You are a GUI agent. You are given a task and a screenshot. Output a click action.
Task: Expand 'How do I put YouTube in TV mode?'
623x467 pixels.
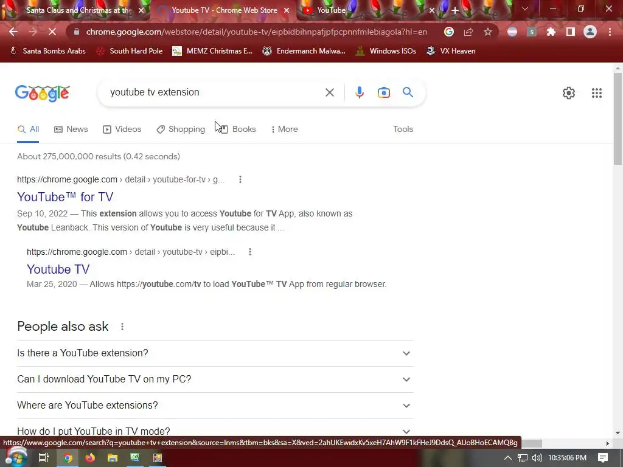click(215, 431)
